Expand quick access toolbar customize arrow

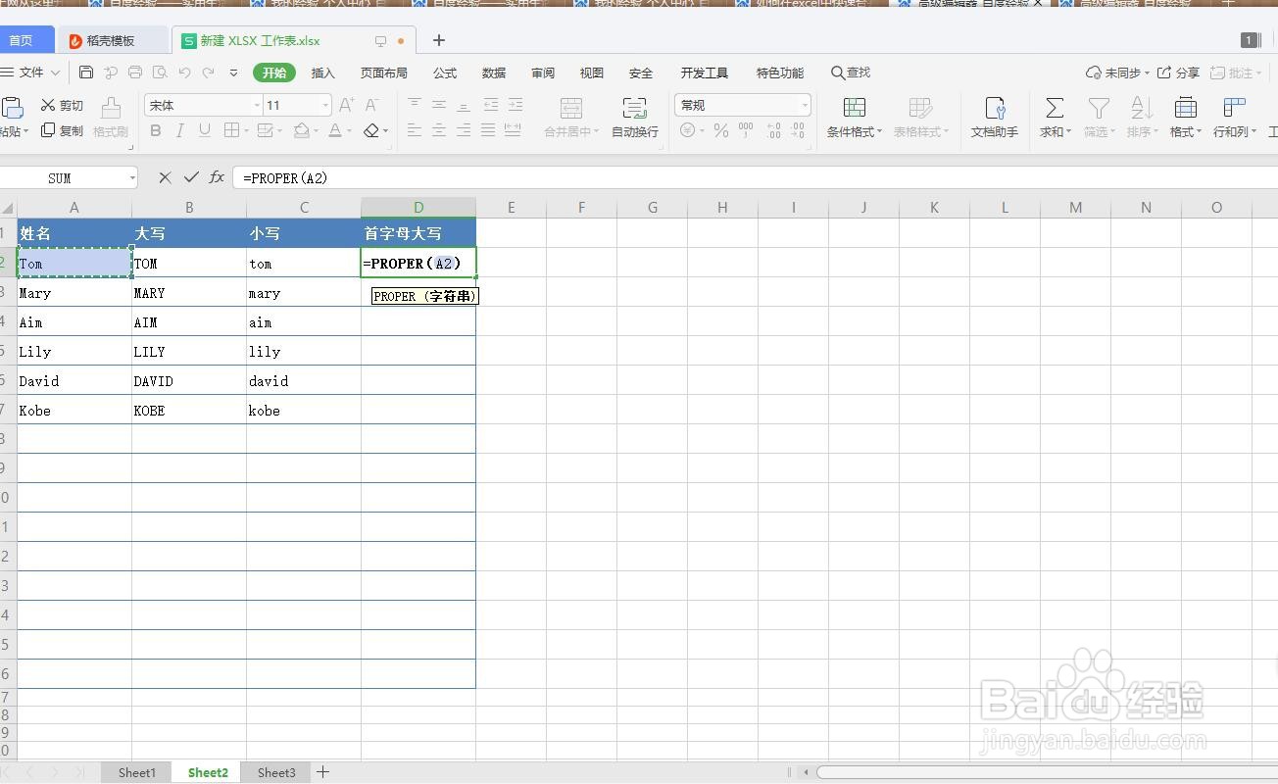click(x=233, y=73)
